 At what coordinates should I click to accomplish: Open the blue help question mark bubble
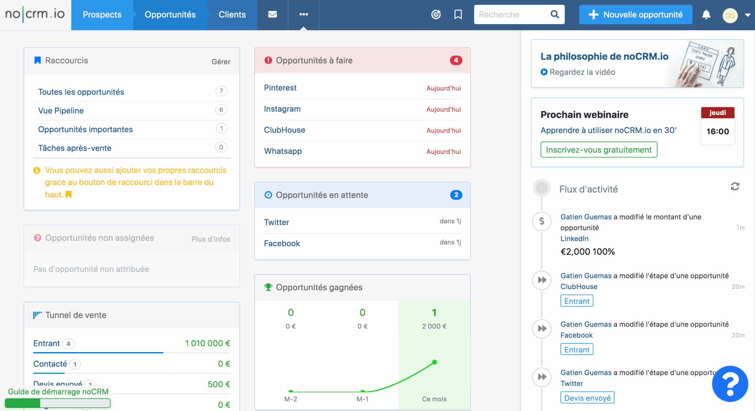tap(730, 383)
